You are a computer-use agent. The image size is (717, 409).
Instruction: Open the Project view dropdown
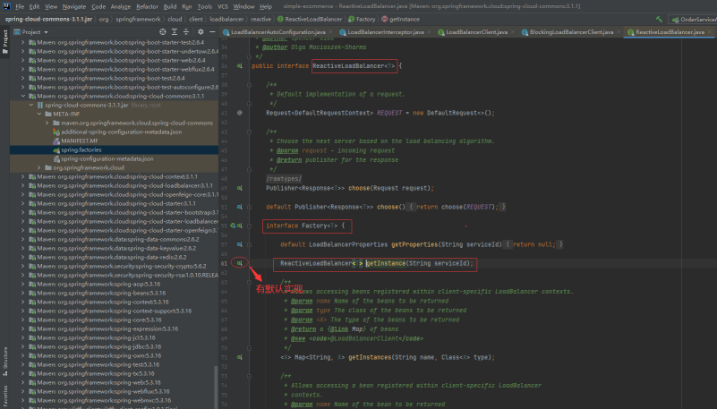point(45,31)
